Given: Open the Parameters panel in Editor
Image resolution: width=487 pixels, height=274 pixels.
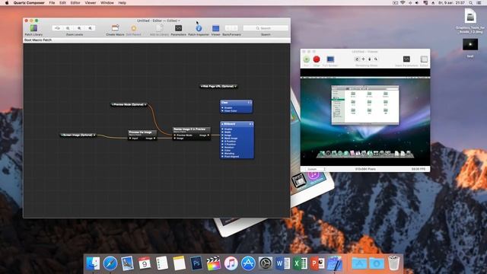Looking at the screenshot, I should click(178, 28).
